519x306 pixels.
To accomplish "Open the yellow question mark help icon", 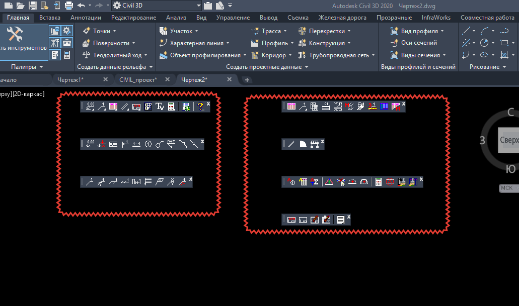I will [x=200, y=107].
